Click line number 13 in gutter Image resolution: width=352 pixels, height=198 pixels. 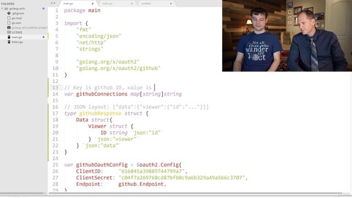55,87
